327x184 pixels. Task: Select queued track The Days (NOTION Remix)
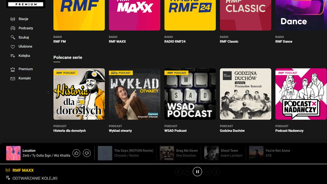click(126, 153)
